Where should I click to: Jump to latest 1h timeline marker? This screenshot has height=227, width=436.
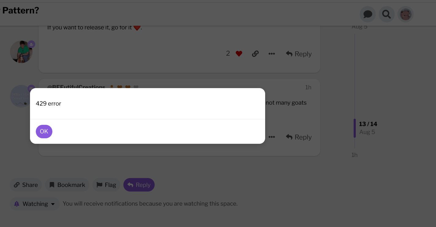tap(355, 155)
